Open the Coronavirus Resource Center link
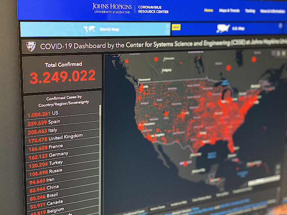This screenshot has height=215, width=287. coord(153,9)
